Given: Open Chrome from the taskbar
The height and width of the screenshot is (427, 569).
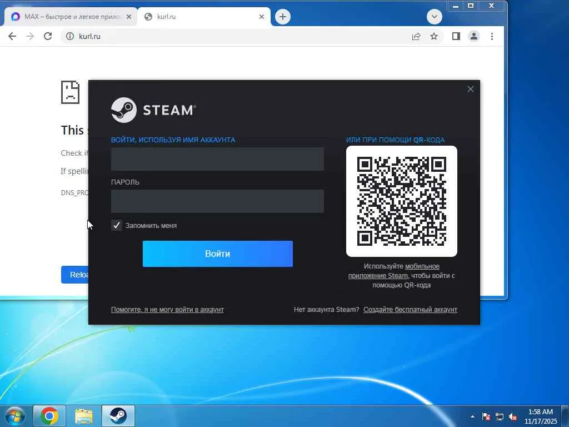Looking at the screenshot, I should pyautogui.click(x=49, y=416).
